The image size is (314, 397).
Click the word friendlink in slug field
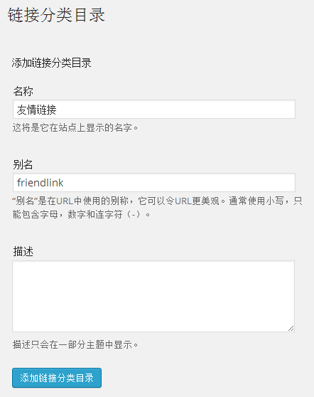pos(40,183)
